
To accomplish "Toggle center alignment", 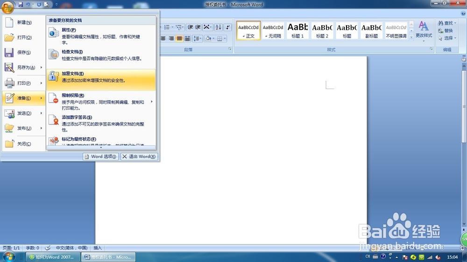I will point(163,38).
